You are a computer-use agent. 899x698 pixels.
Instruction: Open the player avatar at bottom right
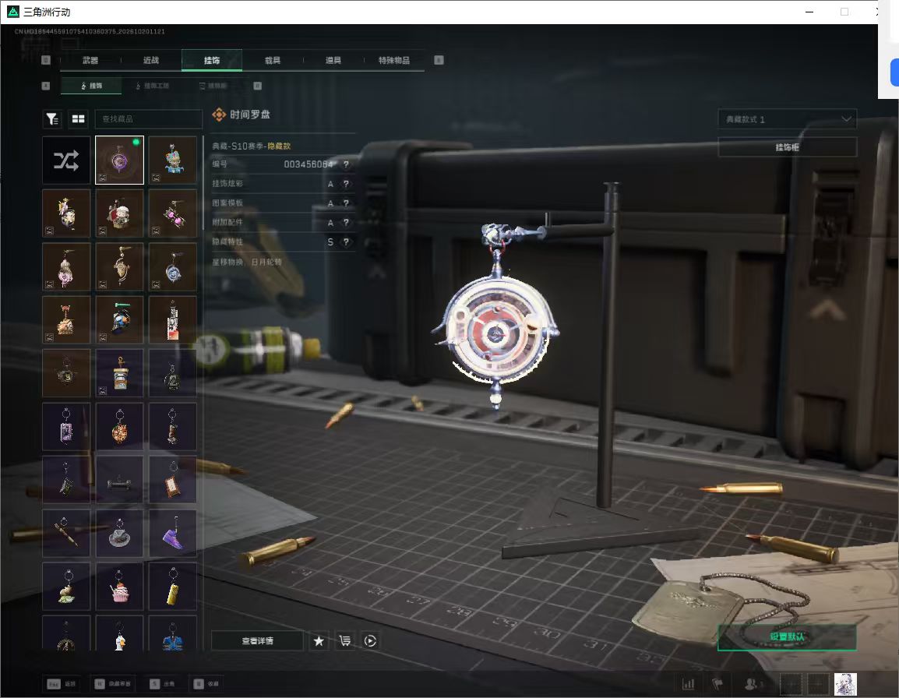[x=845, y=684]
